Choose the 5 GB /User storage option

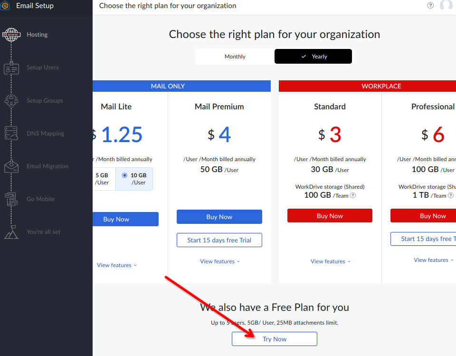tap(102, 179)
